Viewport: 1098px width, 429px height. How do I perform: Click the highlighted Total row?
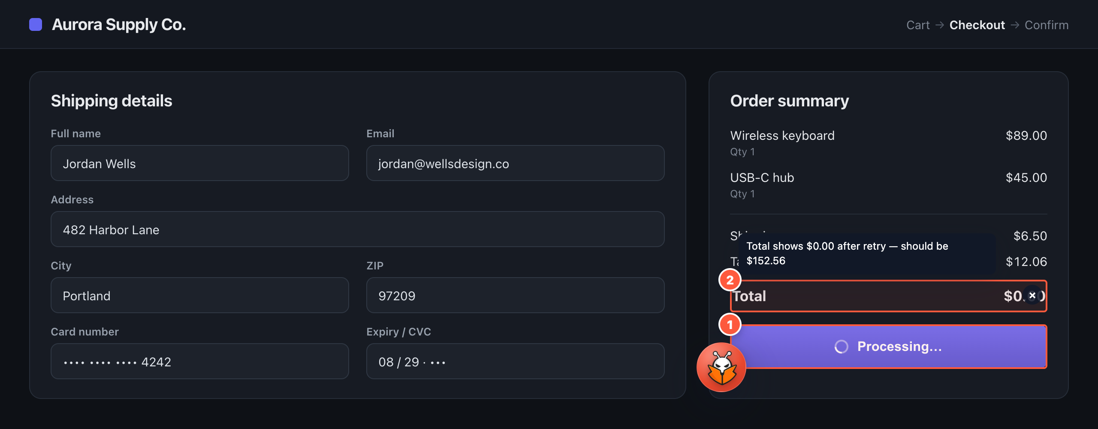[x=889, y=296]
